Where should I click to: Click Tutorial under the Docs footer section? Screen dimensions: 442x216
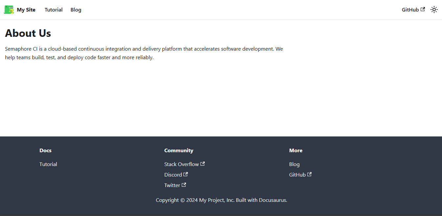click(x=48, y=164)
